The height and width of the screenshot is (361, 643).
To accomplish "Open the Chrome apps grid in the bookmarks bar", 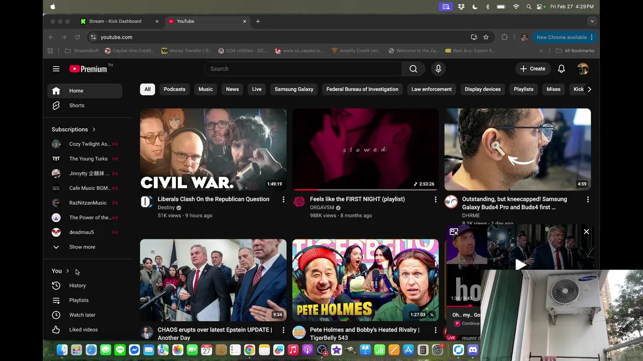I will point(50,51).
